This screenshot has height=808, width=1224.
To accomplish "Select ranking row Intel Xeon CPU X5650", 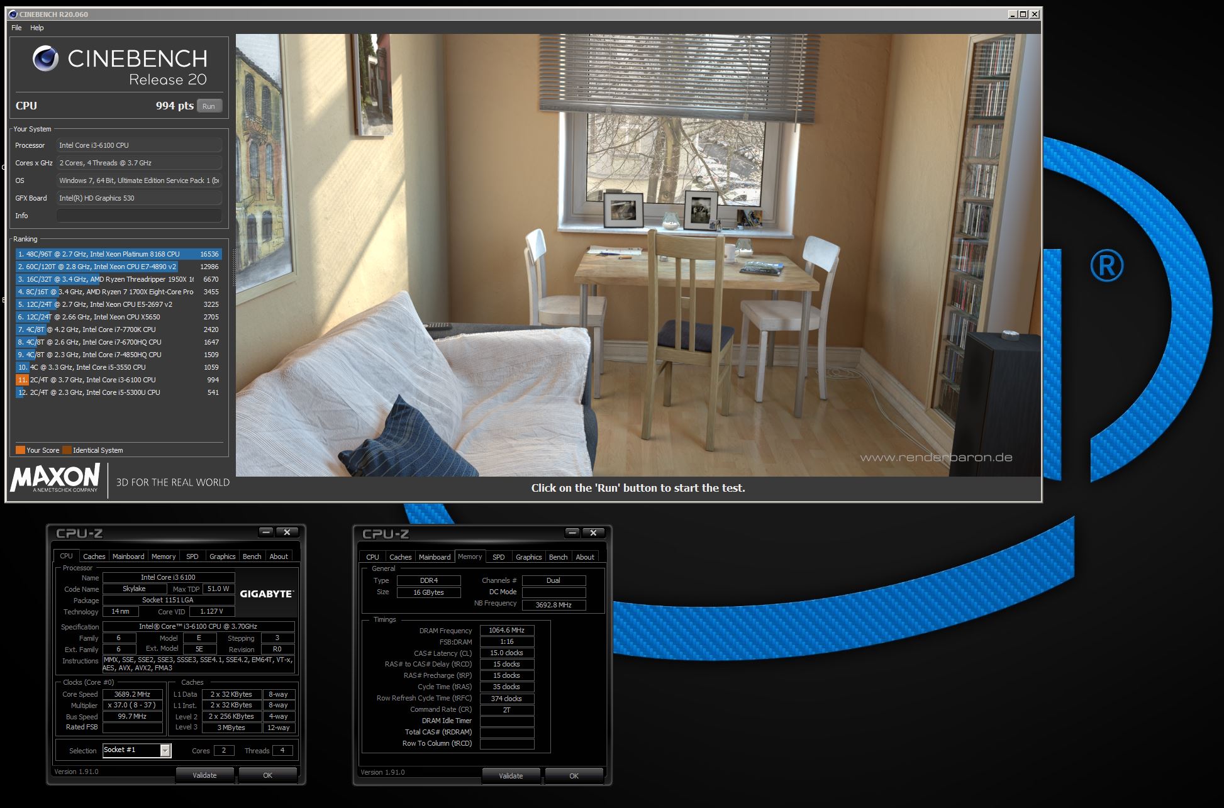I will click(118, 317).
